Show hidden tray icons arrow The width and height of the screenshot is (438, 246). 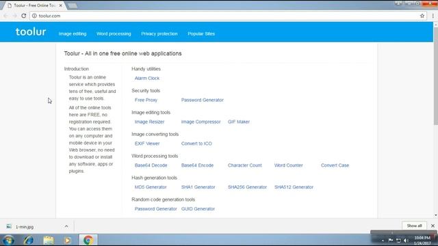[383, 241]
